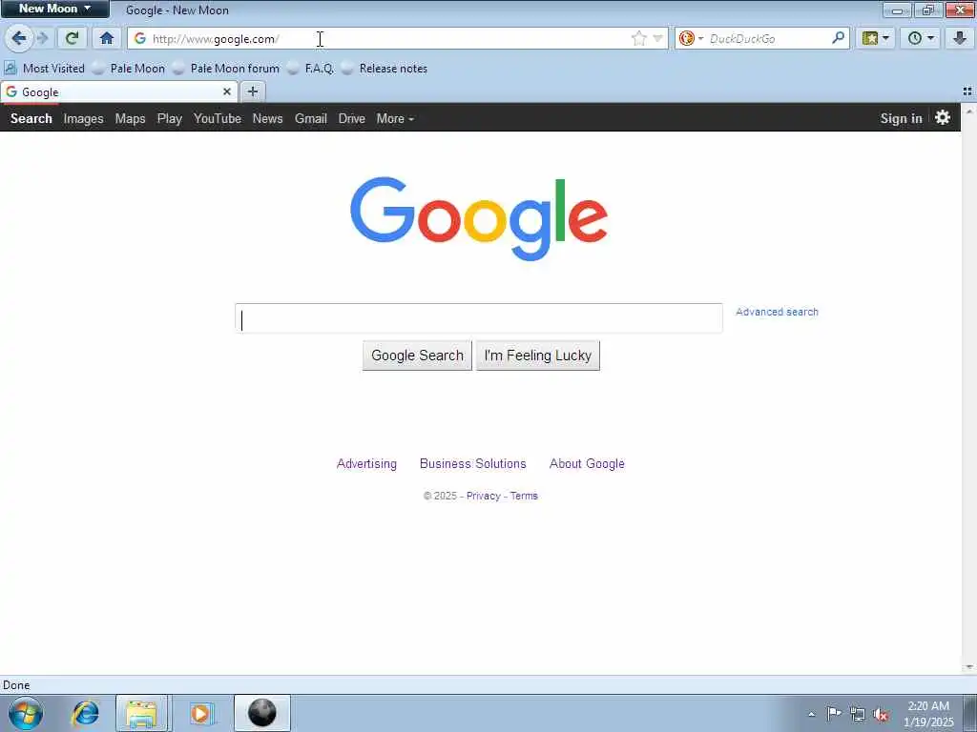This screenshot has height=732, width=977.
Task: Open a new tab with plus button
Action: [252, 92]
